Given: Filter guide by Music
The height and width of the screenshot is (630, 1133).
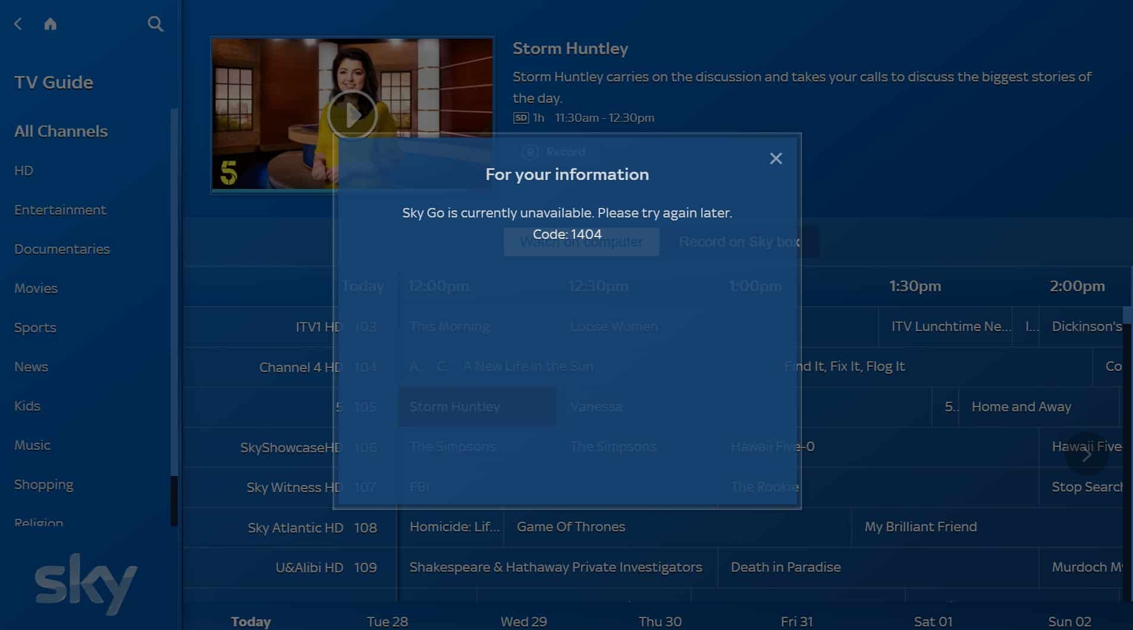Looking at the screenshot, I should tap(32, 445).
